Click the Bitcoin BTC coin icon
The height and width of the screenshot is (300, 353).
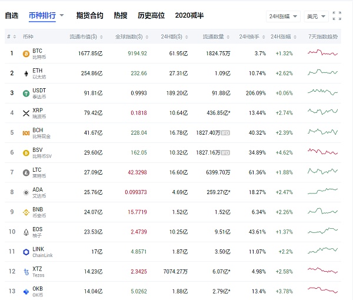click(x=26, y=54)
